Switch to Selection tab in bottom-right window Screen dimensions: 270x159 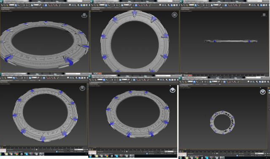pyautogui.click(x=205, y=84)
